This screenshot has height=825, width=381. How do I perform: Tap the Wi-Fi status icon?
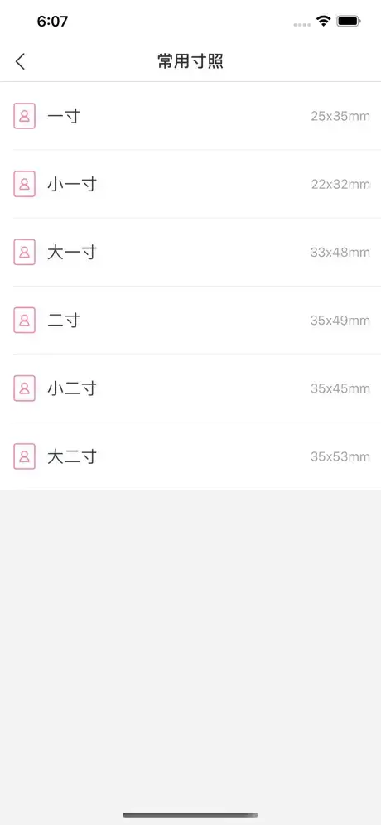pyautogui.click(x=323, y=21)
